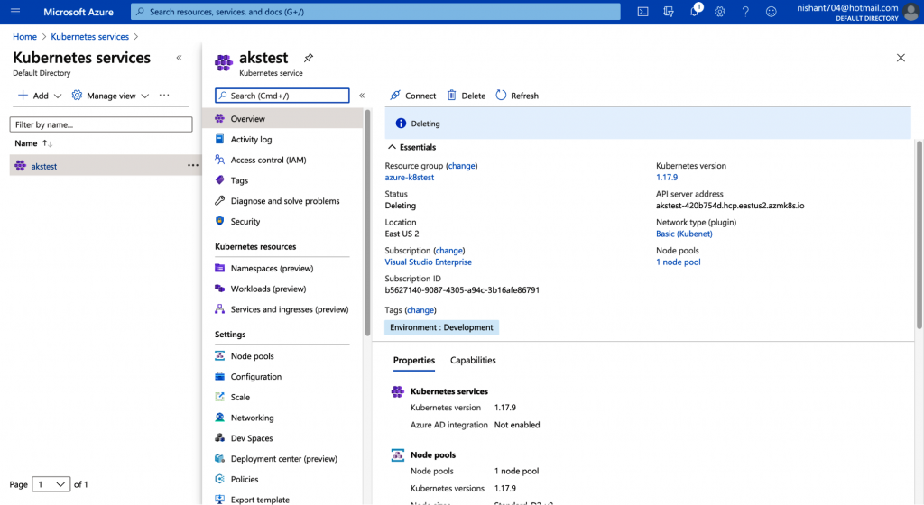Viewport: 924px width, 505px height.
Task: Click the help question mark icon
Action: pyautogui.click(x=745, y=12)
